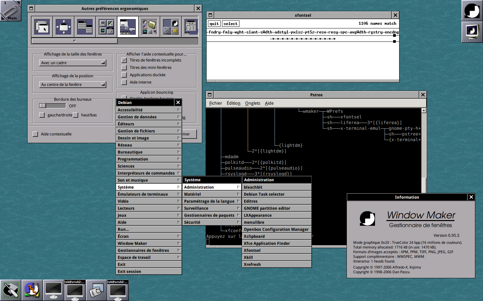Enable Titres des mini-fenêtres checkbox

click(124, 68)
